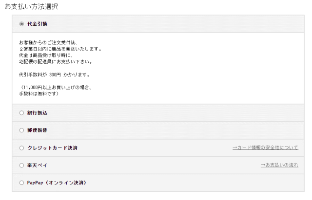Select the 銀行振込 radio button
The height and width of the screenshot is (200, 312).
[x=21, y=113]
